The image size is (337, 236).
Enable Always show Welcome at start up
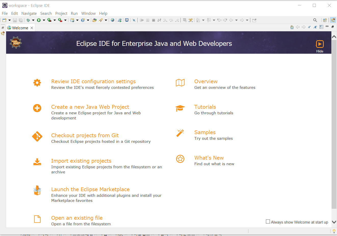[x=268, y=221]
